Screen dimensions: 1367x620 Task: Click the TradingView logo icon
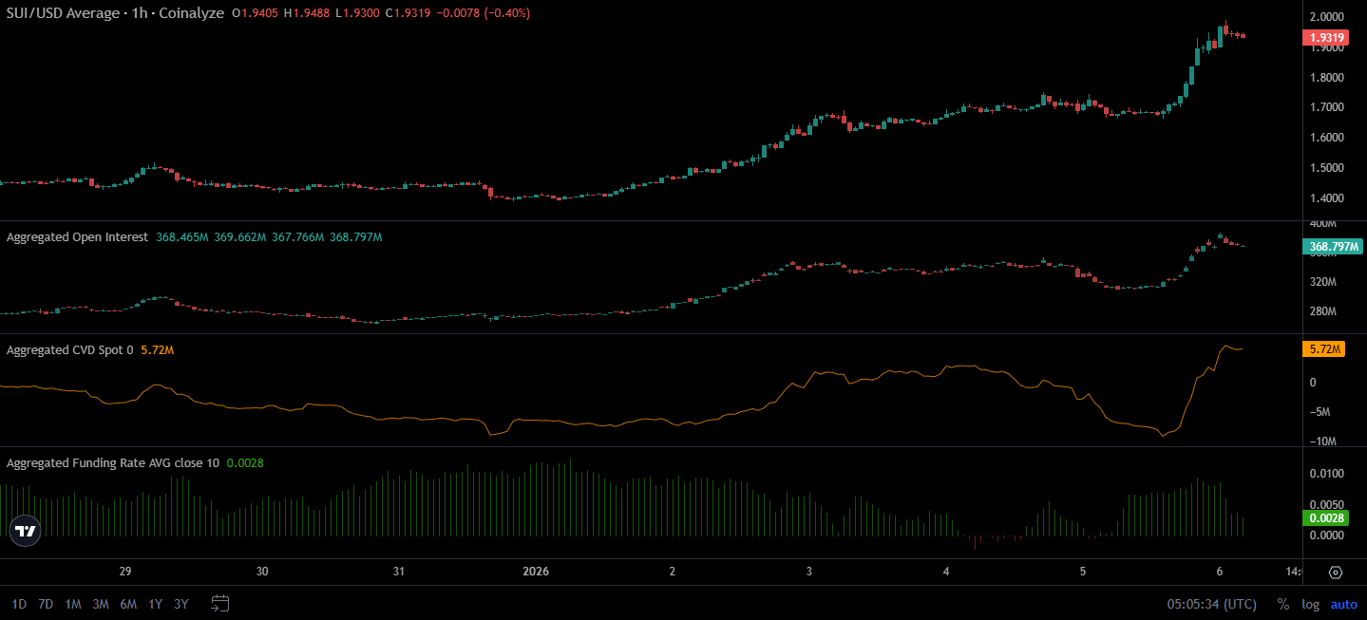click(26, 532)
